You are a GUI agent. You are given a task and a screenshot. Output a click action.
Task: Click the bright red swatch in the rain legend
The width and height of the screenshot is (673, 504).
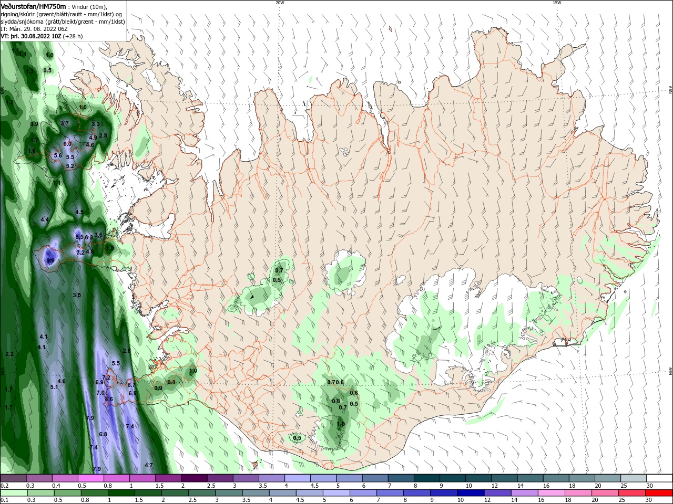658,493
